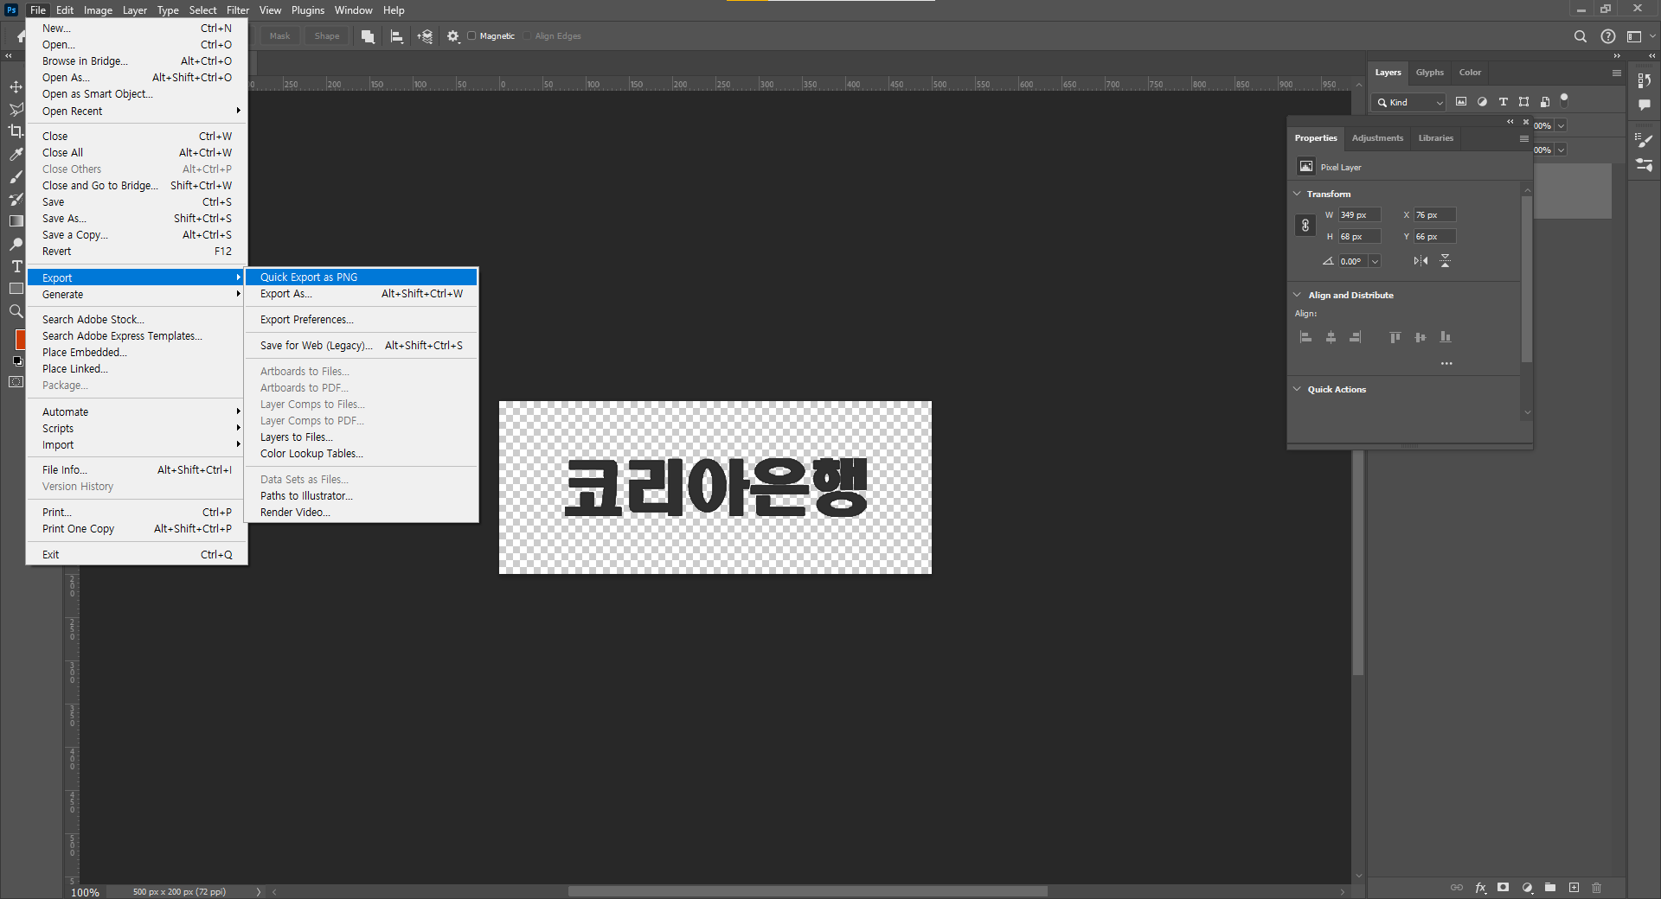Click the Shape button in options bar
Viewport: 1661px width, 899px height.
327,36
